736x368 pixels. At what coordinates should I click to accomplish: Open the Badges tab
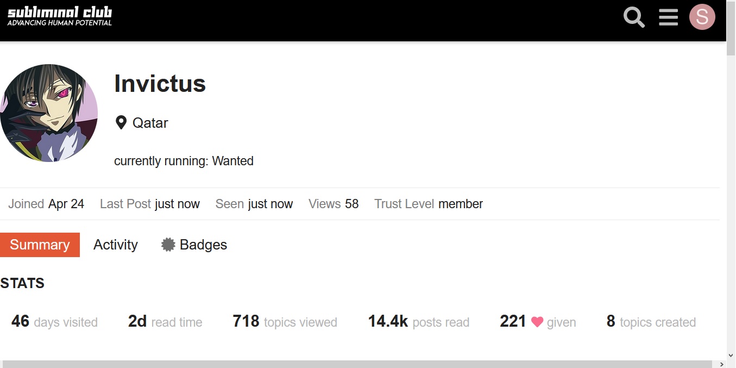tap(194, 245)
